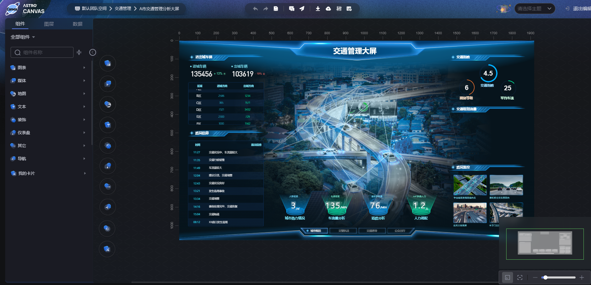Click the cloud upload icon
The image size is (591, 285).
tap(328, 9)
